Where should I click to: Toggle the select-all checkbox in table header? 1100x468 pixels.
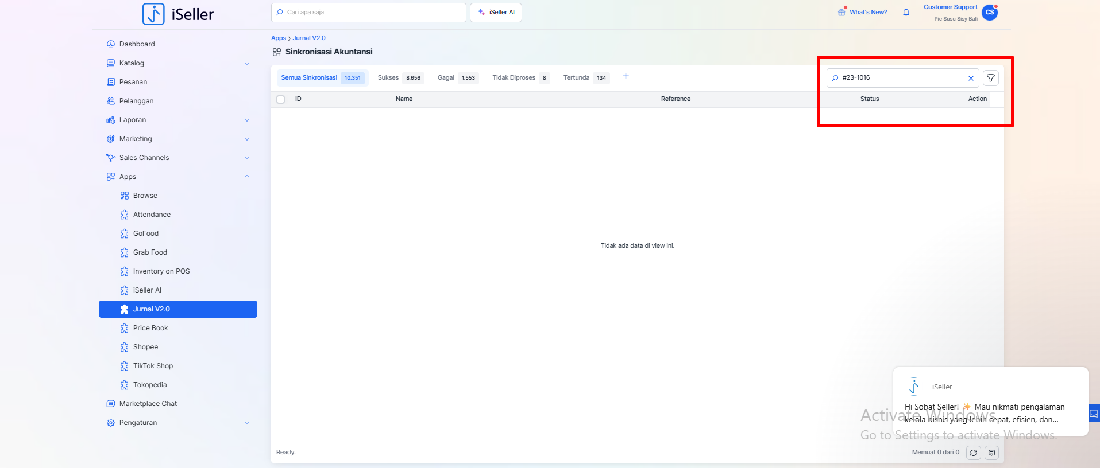point(281,99)
